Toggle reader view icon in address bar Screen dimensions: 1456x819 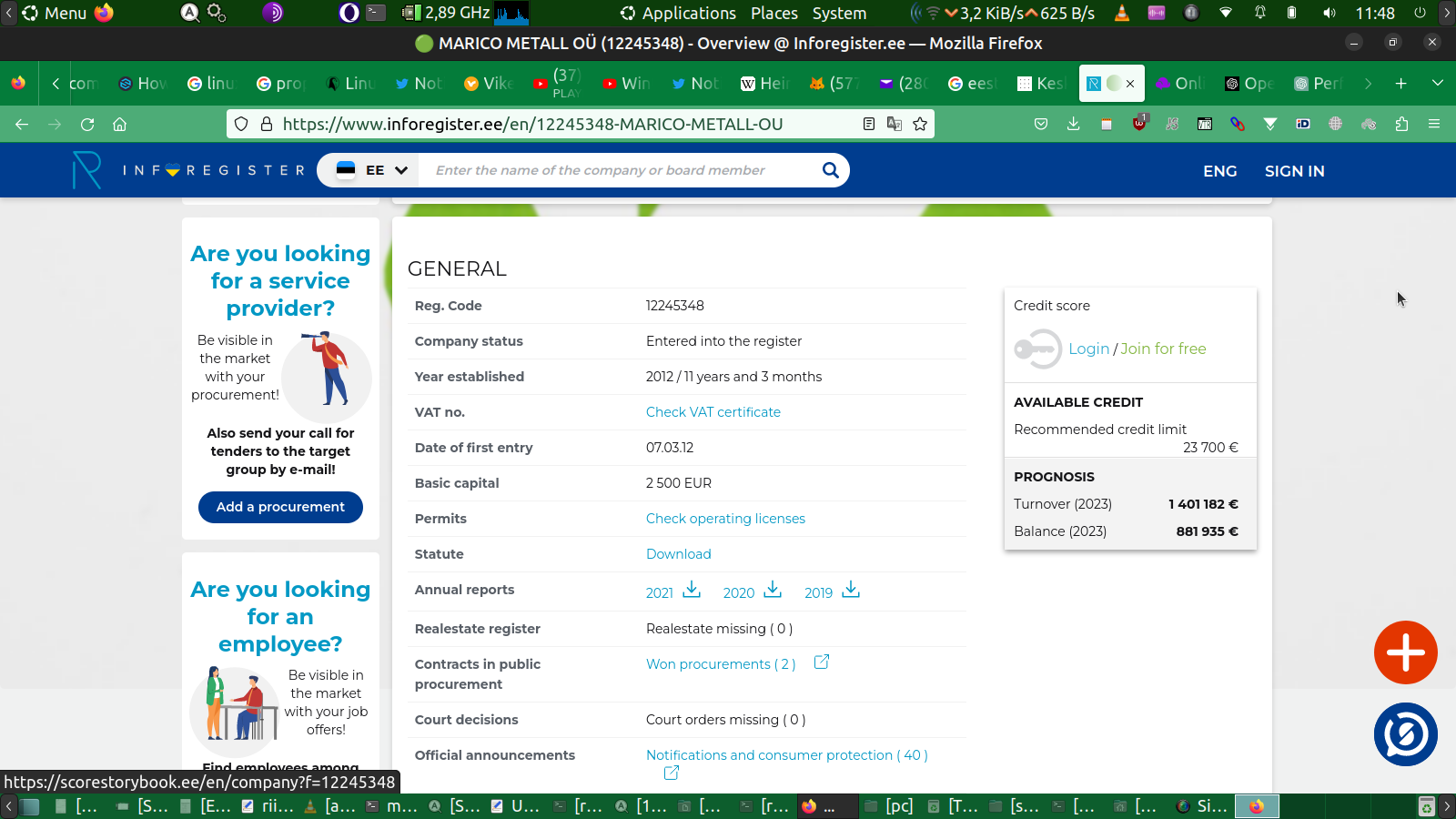pyautogui.click(x=869, y=124)
